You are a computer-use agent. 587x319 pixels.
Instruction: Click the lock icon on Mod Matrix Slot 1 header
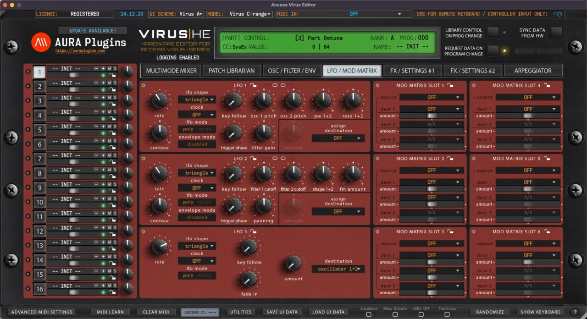click(x=450, y=86)
